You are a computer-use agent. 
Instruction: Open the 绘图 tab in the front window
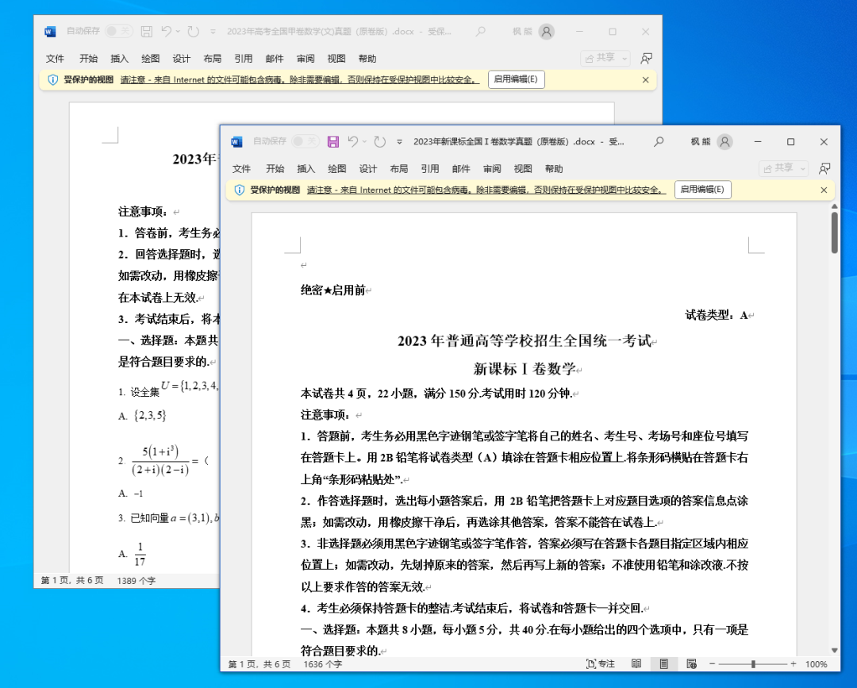point(336,169)
